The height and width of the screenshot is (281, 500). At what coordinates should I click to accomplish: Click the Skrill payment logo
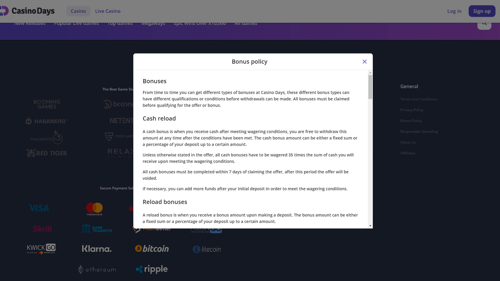42,229
